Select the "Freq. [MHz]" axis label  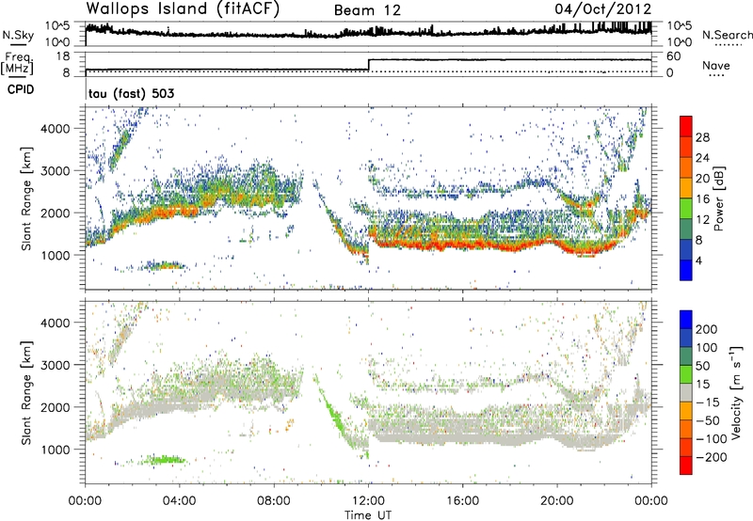[x=18, y=63]
